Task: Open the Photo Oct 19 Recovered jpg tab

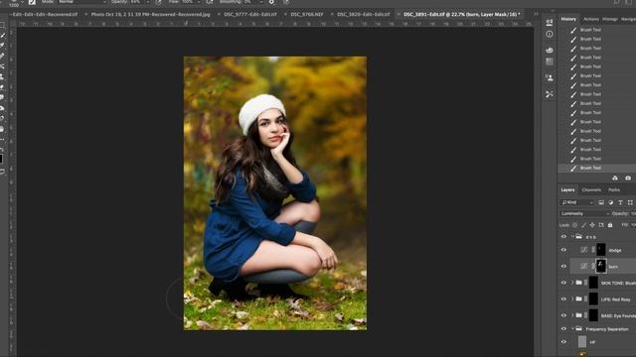Action: coord(150,14)
